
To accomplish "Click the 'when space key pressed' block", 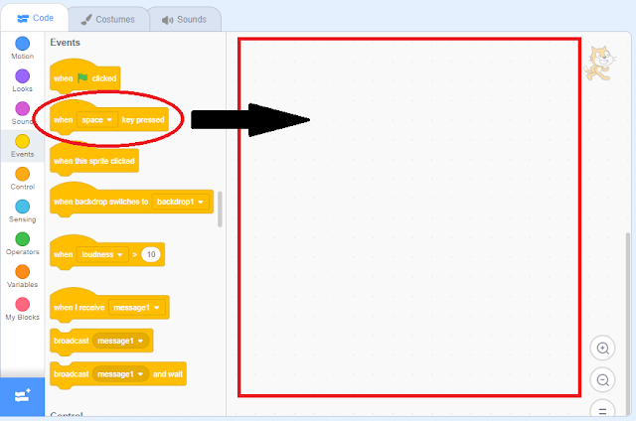I will (x=108, y=119).
